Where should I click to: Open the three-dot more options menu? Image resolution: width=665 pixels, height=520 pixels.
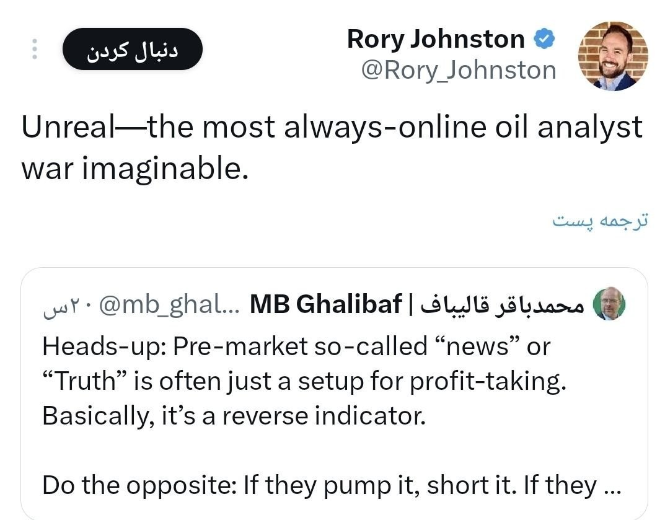[x=35, y=49]
